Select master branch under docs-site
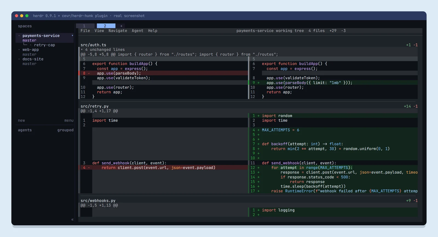The height and width of the screenshot is (237, 438). (x=29, y=64)
